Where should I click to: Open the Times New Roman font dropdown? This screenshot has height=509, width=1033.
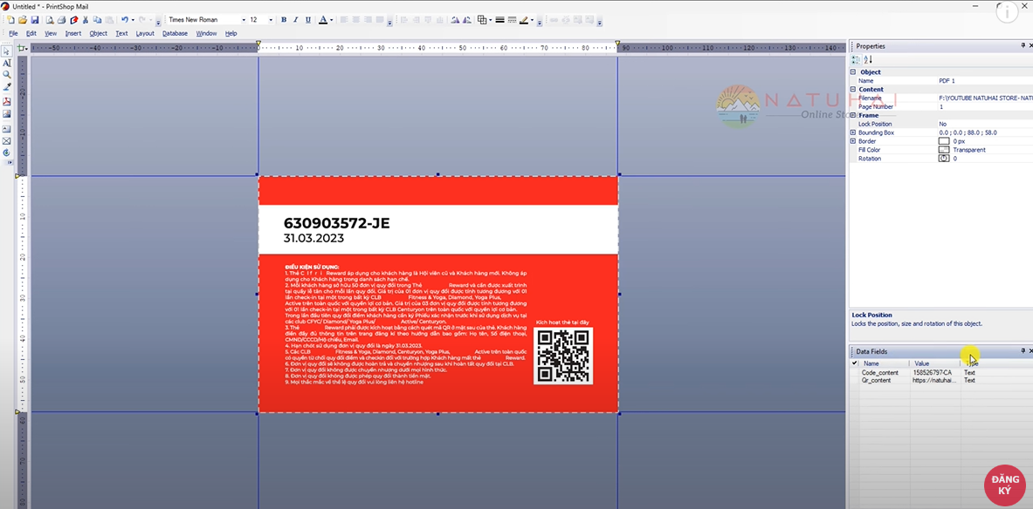coord(245,19)
